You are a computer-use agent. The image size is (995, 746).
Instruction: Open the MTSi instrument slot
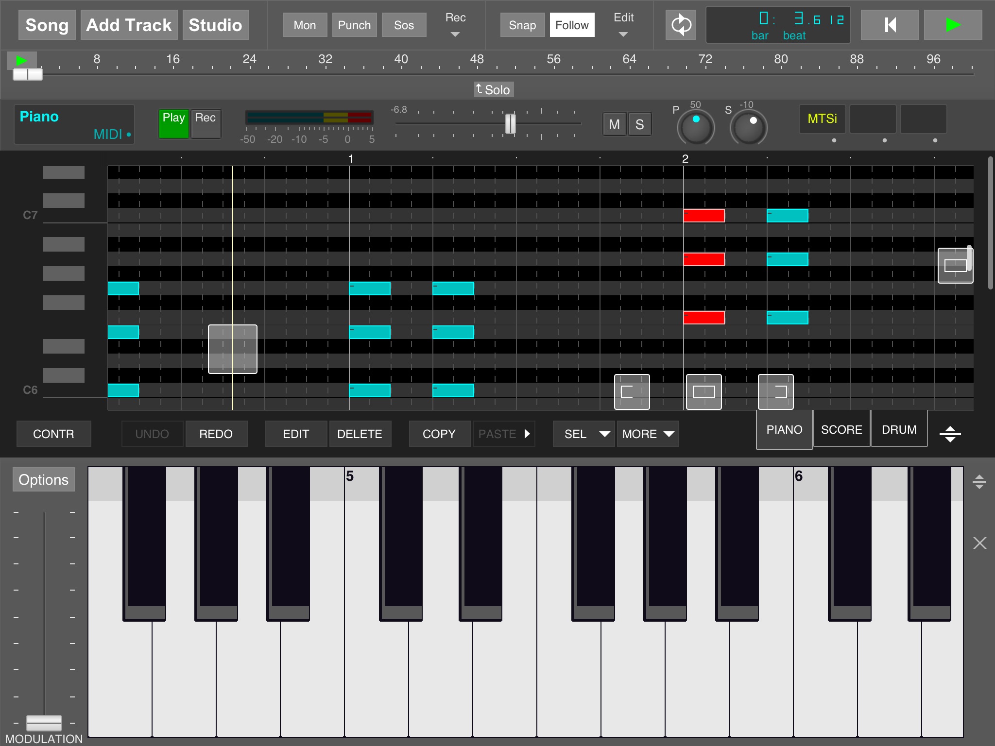[x=822, y=119]
